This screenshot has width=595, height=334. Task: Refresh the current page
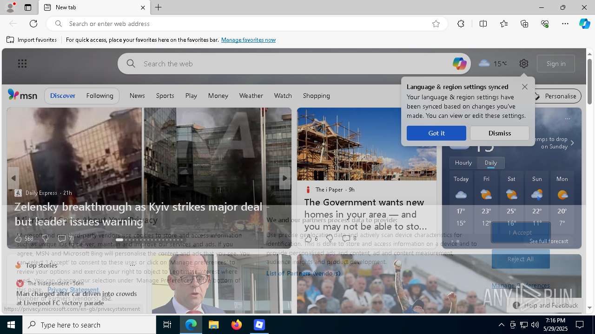(33, 24)
